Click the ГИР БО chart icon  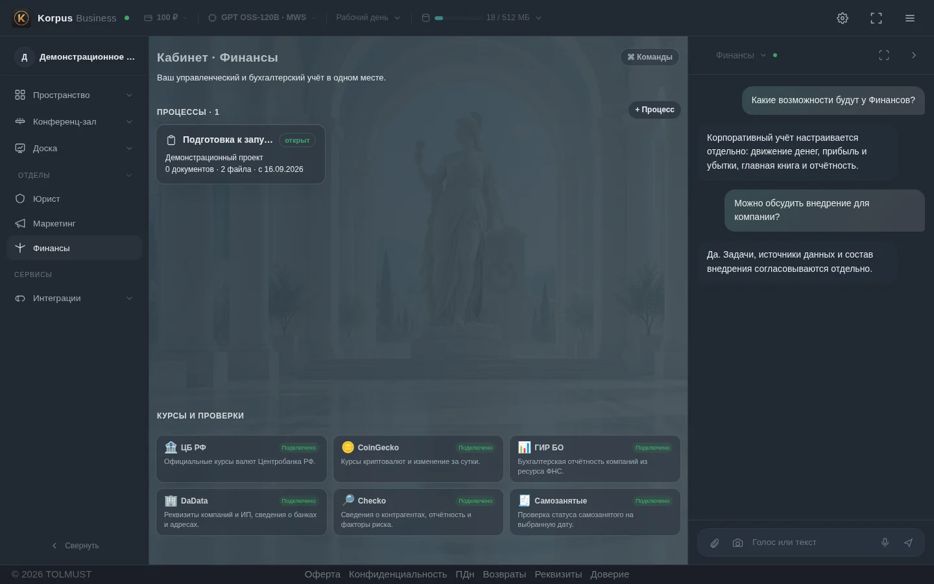(524, 447)
